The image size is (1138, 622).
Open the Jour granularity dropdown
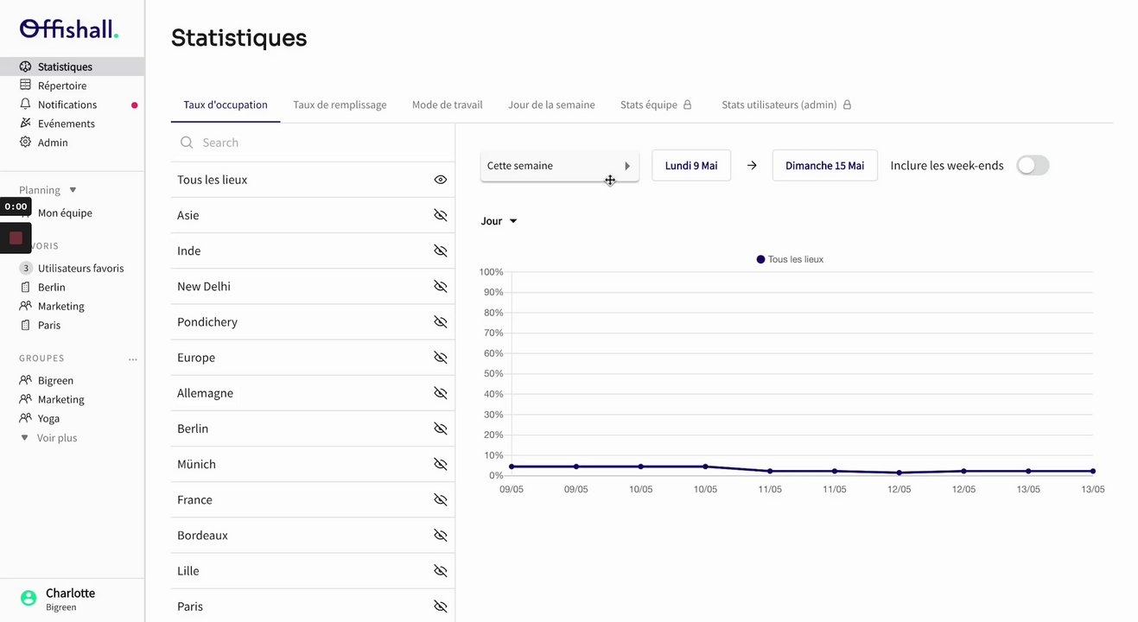[499, 221]
